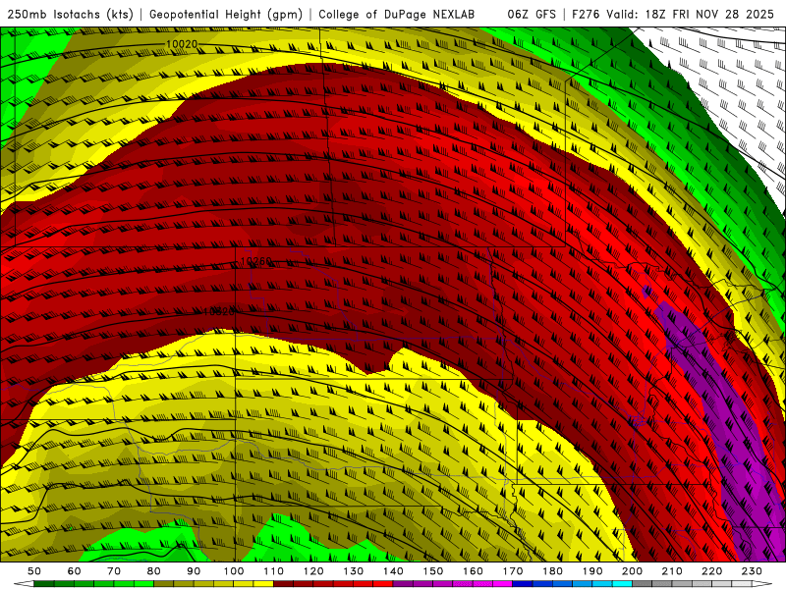The height and width of the screenshot is (589, 786).
Task: Click the 100 legend number
Action: (x=234, y=571)
